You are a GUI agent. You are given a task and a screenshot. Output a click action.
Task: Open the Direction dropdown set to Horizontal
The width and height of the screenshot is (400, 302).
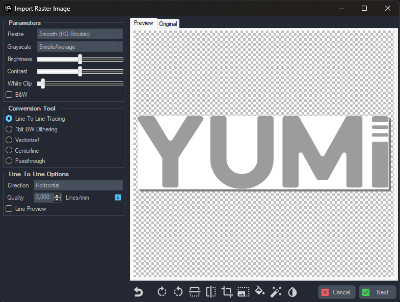point(78,185)
